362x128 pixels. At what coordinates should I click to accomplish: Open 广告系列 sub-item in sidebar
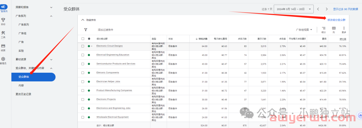click(x=23, y=25)
